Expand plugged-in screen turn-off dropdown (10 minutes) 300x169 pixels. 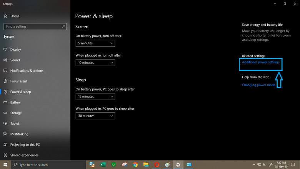[x=95, y=63]
